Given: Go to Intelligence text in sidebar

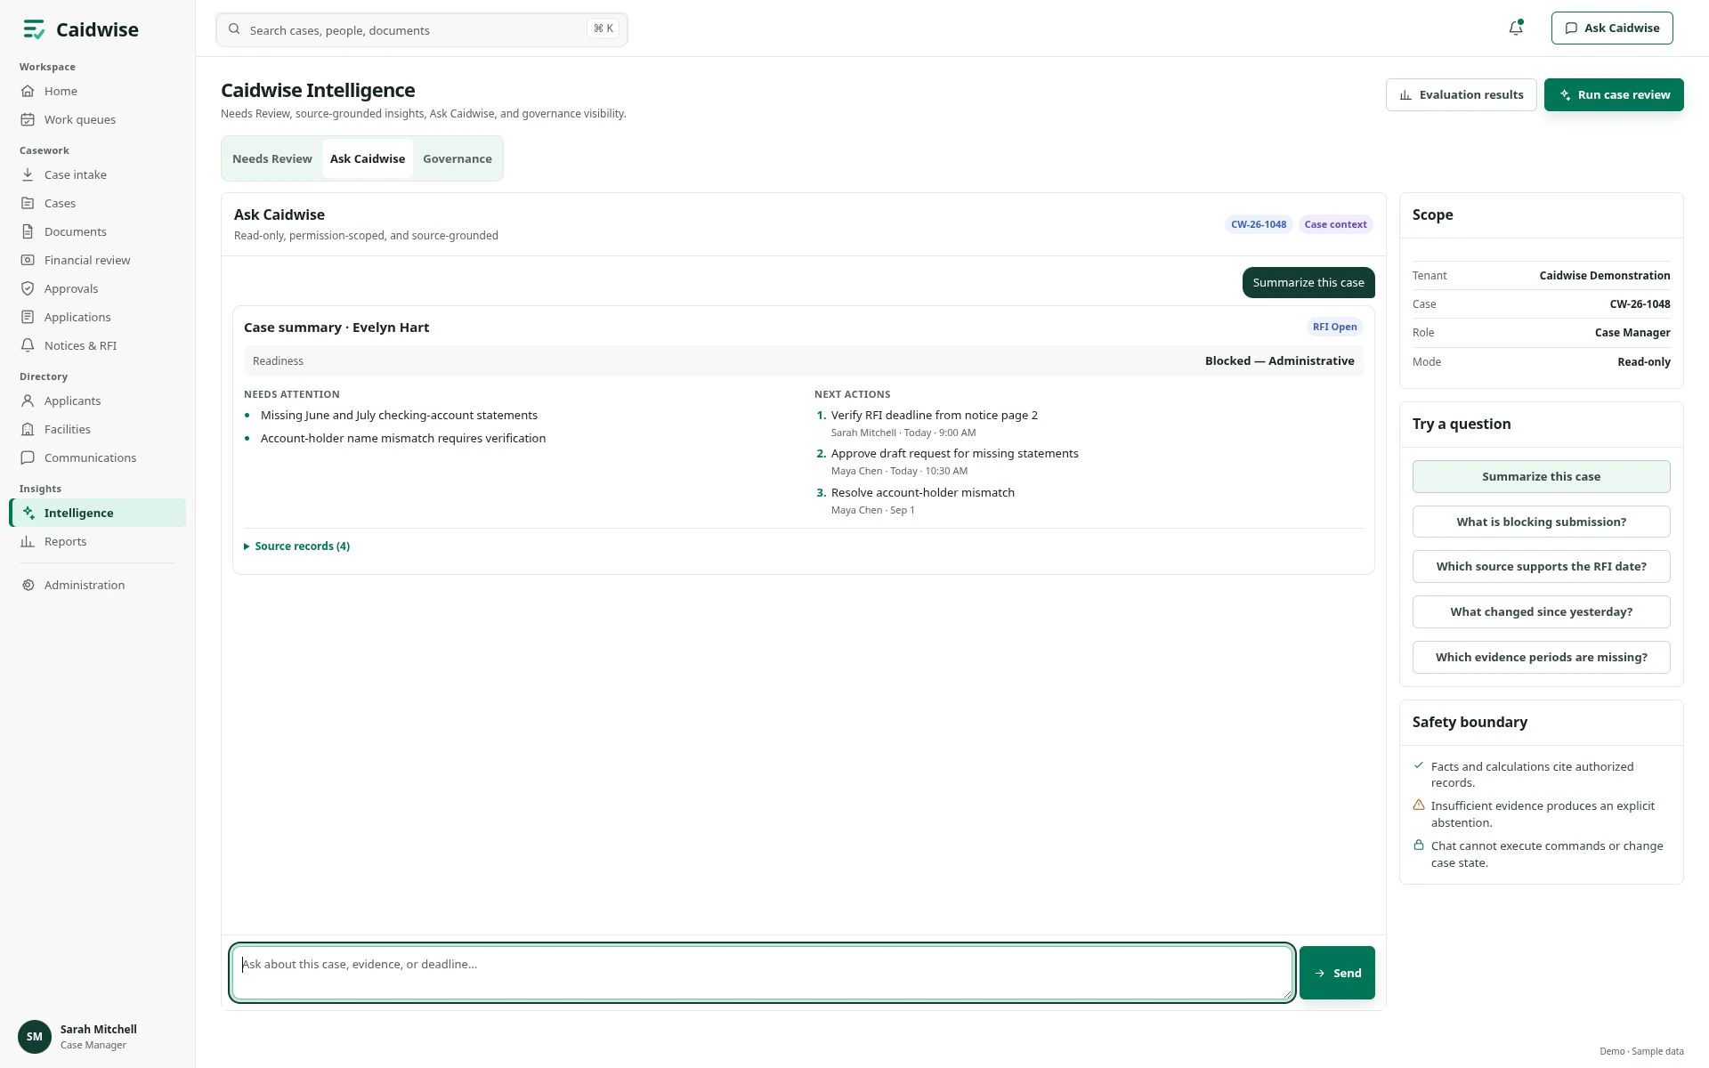Looking at the screenshot, I should coord(79,513).
